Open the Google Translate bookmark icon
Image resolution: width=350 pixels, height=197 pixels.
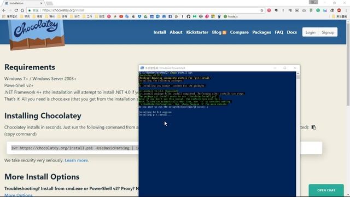(x=127, y=16)
